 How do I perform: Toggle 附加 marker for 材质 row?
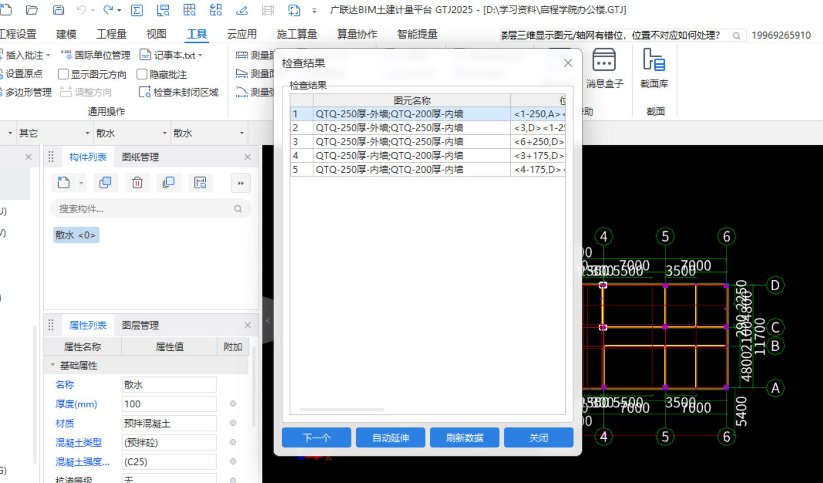click(233, 423)
